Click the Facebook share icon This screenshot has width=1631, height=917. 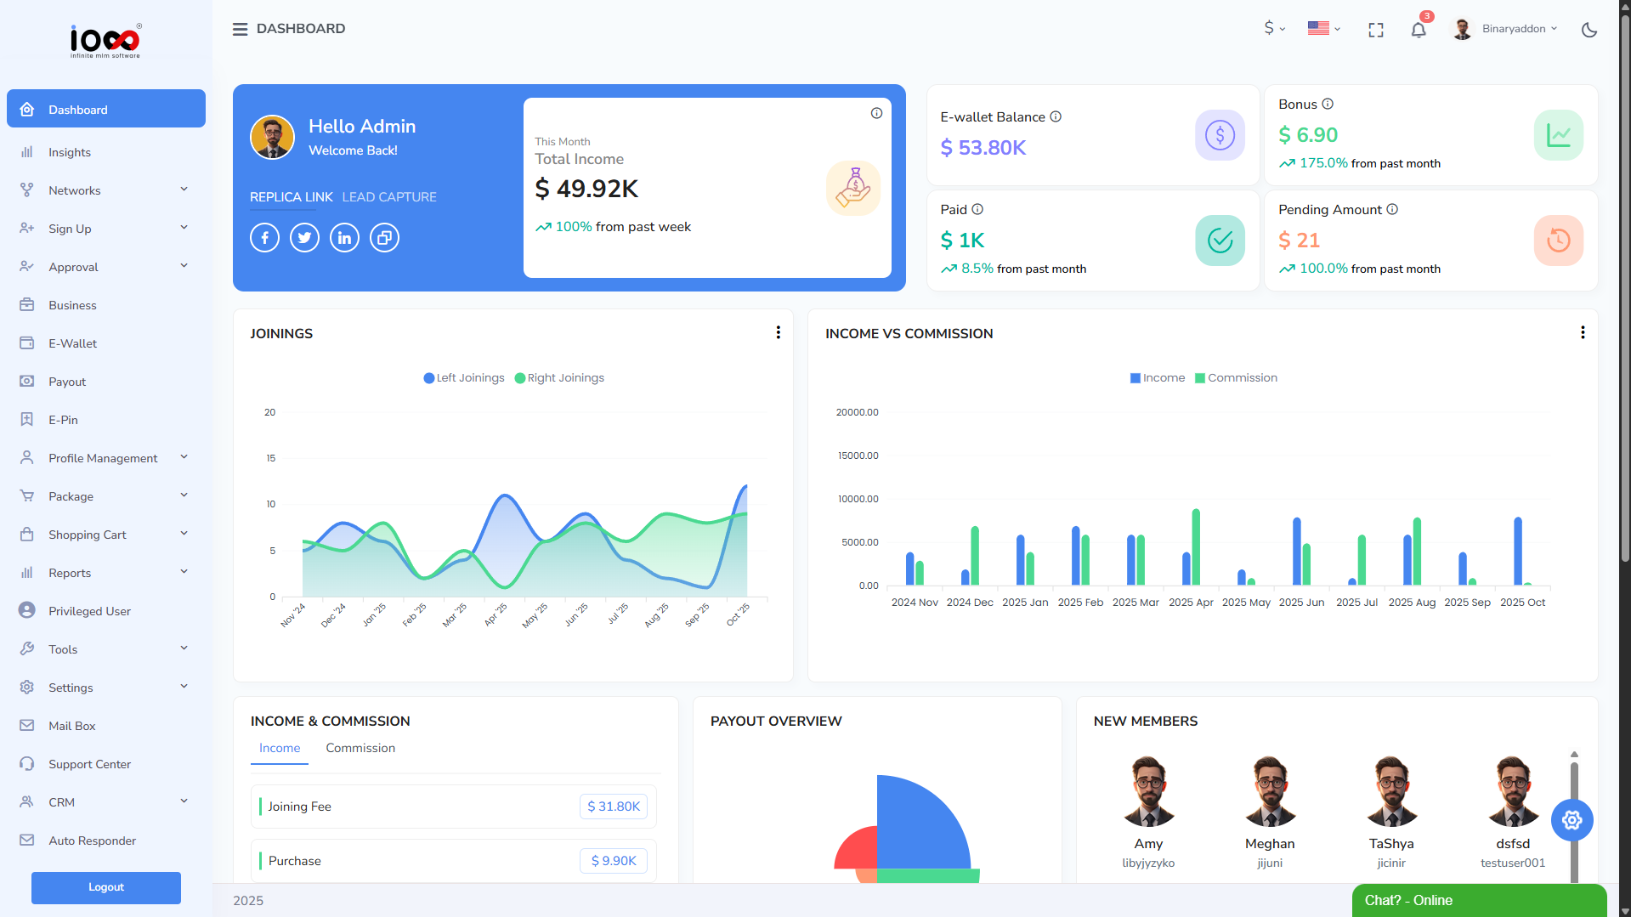[x=264, y=238]
